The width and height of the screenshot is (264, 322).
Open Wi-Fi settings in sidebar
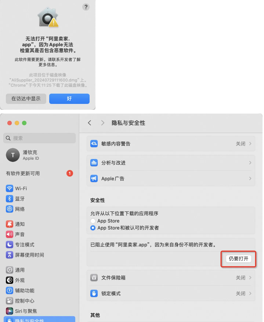17,188
